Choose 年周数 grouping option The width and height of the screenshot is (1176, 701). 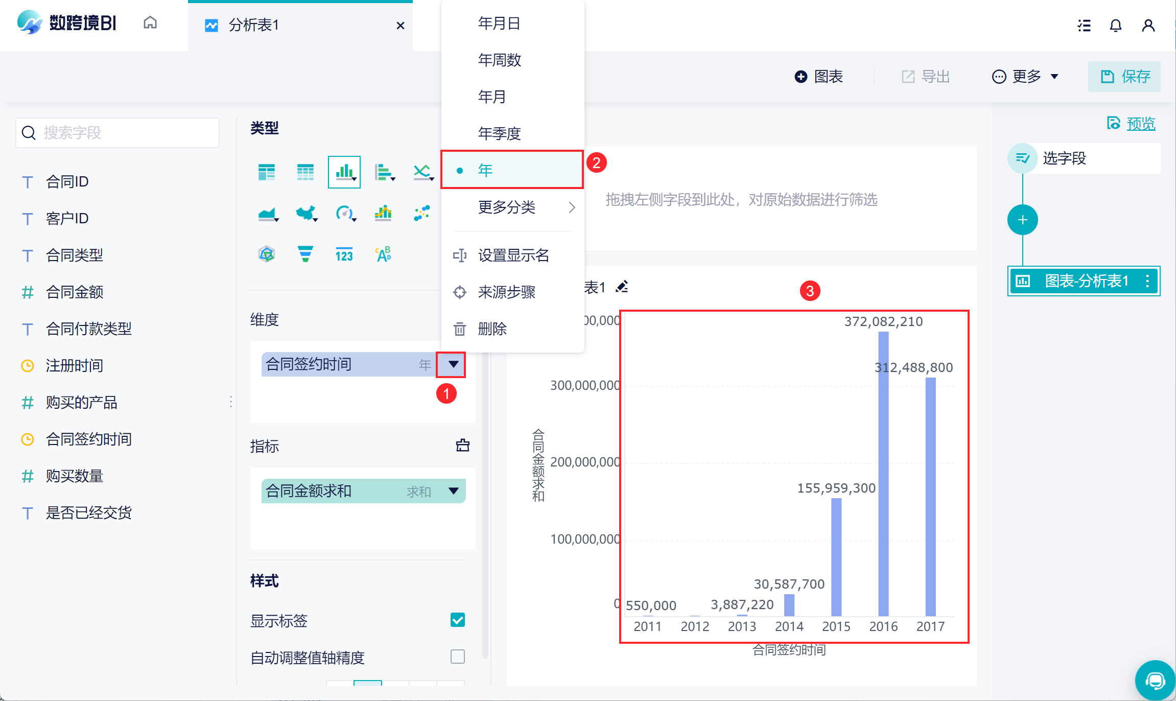pos(512,60)
